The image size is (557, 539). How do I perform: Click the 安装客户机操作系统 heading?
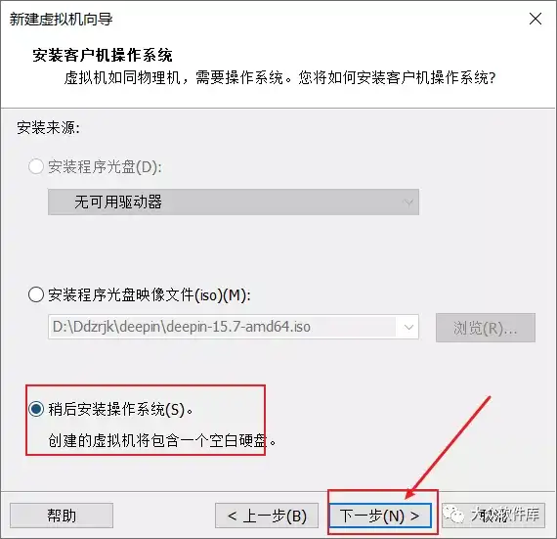coord(103,56)
